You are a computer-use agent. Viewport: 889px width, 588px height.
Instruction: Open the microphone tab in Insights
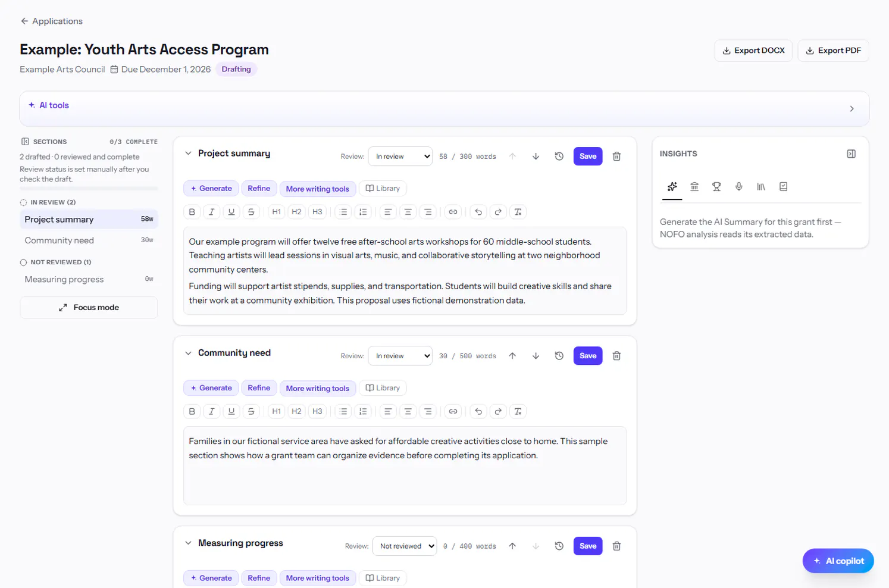pyautogui.click(x=739, y=187)
